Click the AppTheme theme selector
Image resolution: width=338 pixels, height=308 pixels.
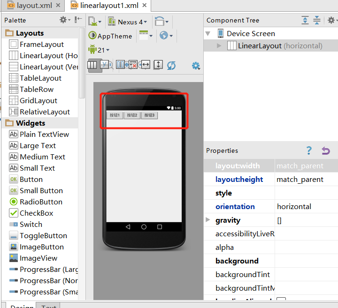tap(110, 36)
